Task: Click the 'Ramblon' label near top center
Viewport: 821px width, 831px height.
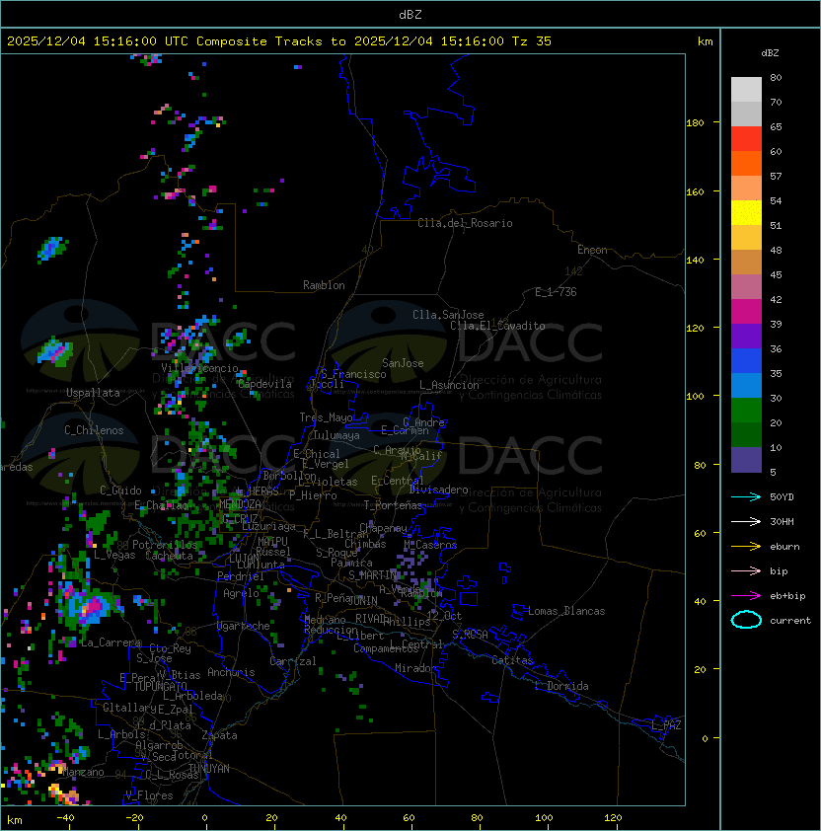Action: tap(324, 285)
